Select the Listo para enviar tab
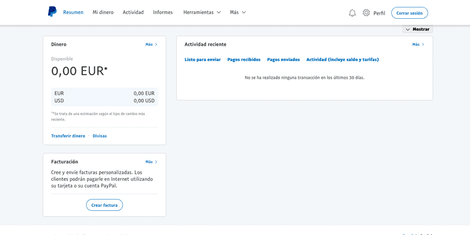The height and width of the screenshot is (235, 470). pos(203,59)
